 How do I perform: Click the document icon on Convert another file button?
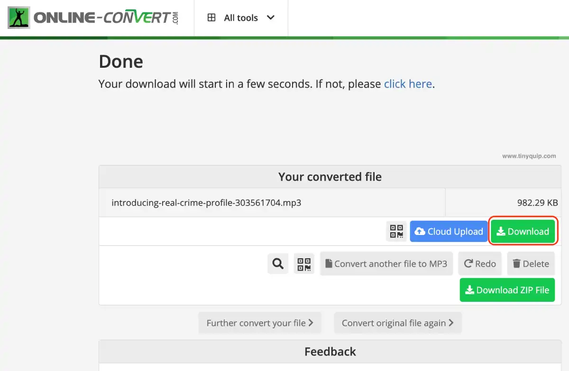tap(329, 263)
